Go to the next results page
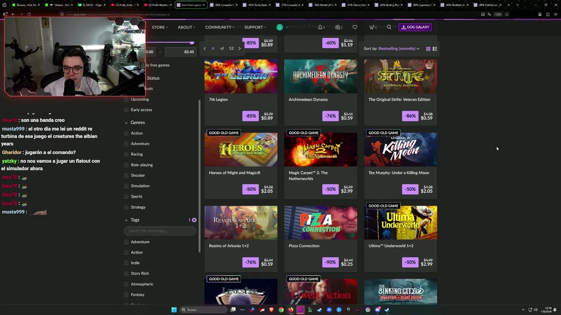Screen dimensions: 561x315 239,49
